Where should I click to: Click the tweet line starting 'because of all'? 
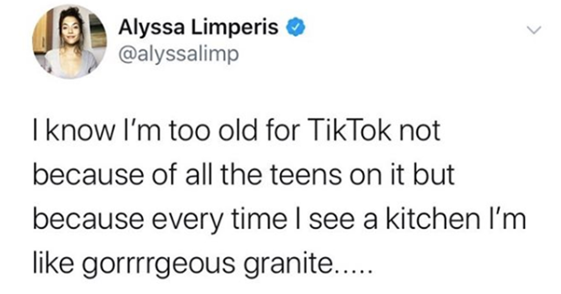pyautogui.click(x=244, y=176)
